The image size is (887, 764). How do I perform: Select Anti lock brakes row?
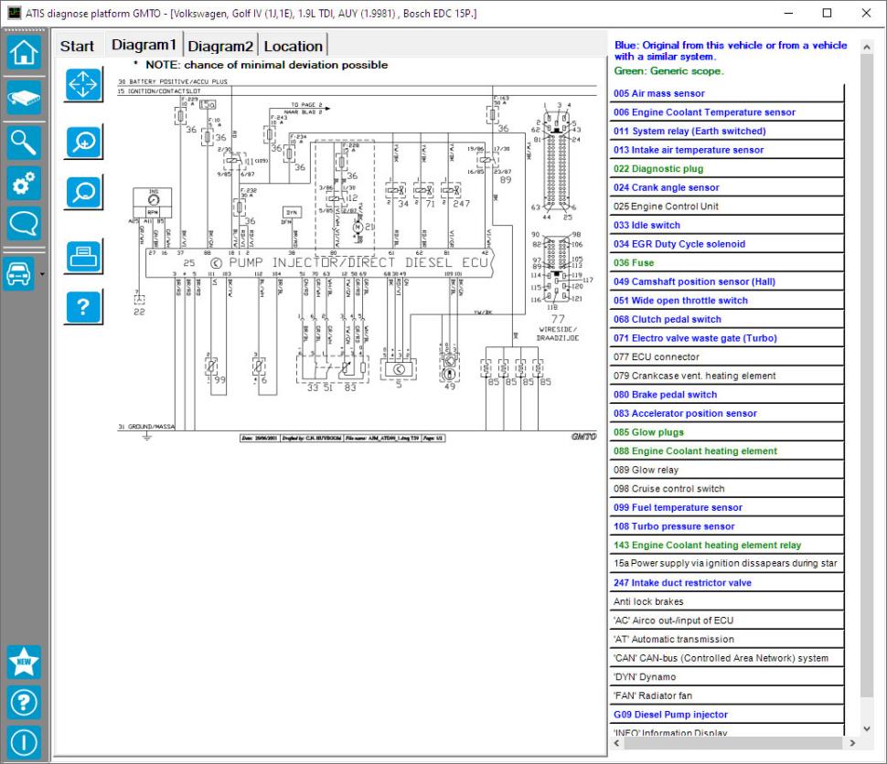tap(726, 601)
